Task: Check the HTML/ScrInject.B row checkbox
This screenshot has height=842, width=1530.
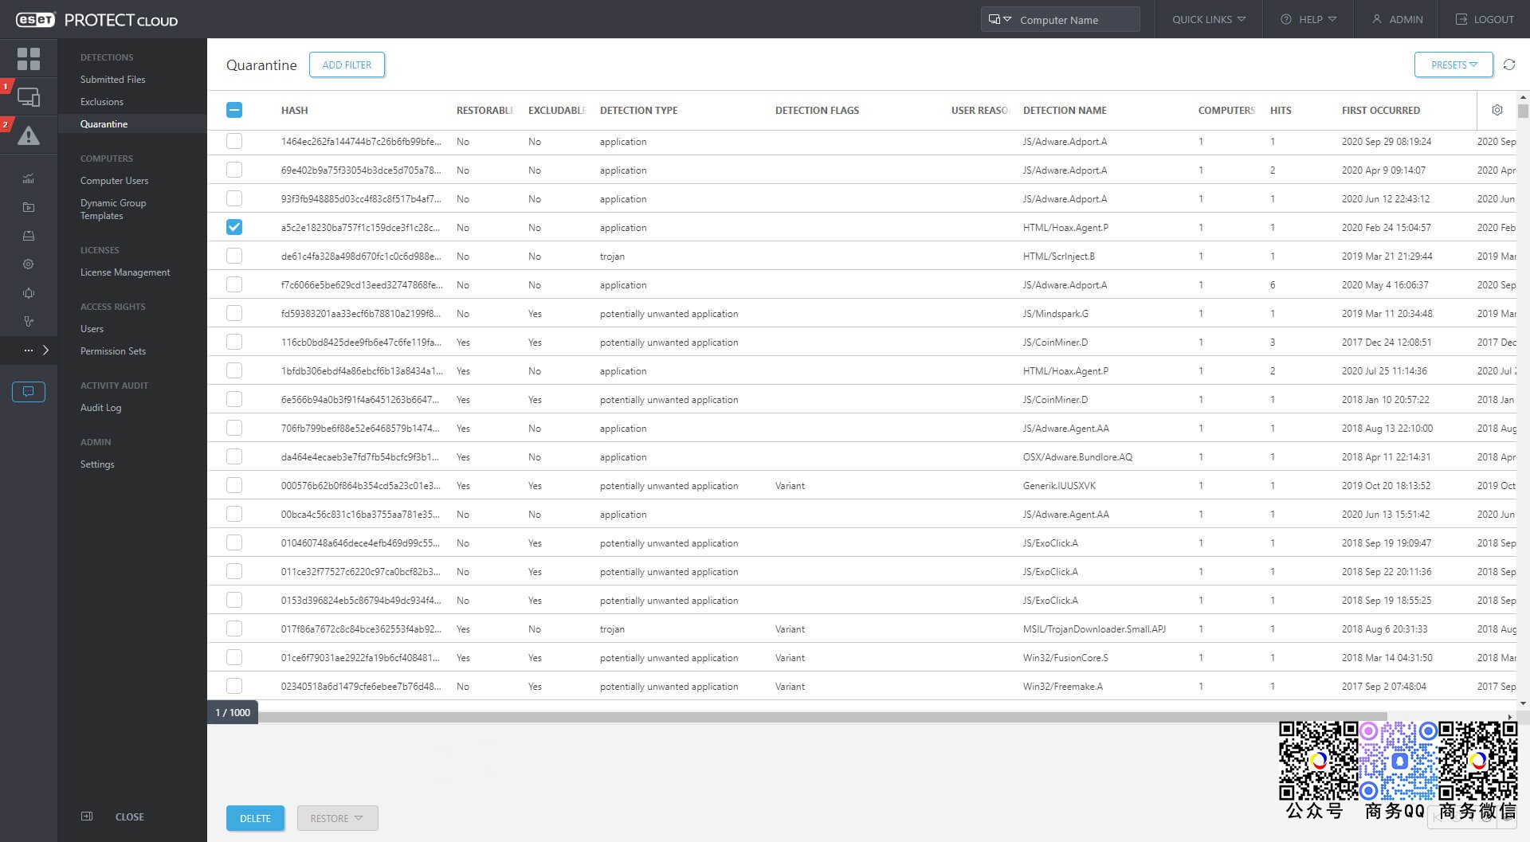Action: tap(234, 256)
